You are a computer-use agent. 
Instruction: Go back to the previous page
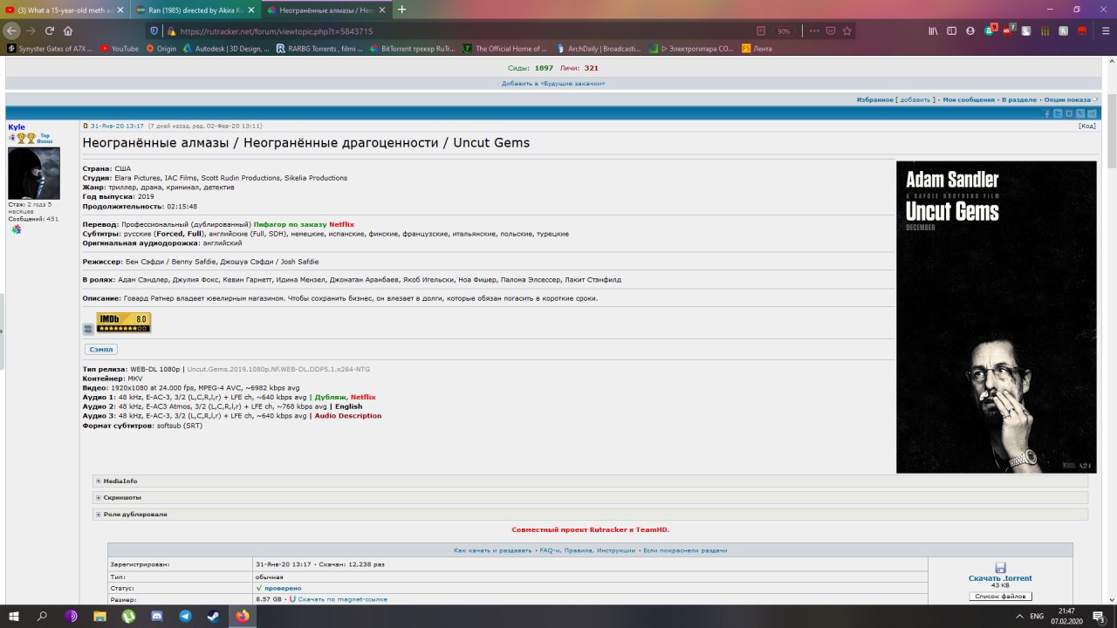tap(11, 31)
